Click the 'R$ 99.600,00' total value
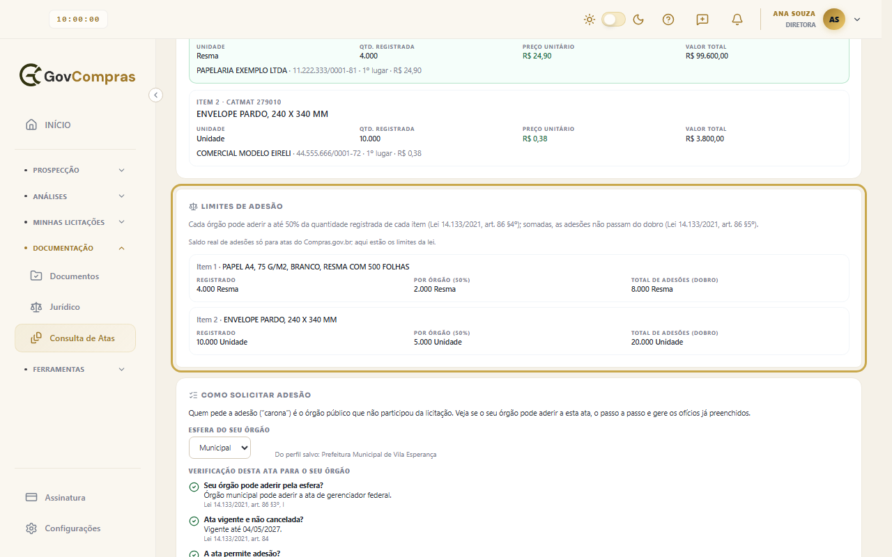Screen dimensions: 892x557 pos(707,56)
